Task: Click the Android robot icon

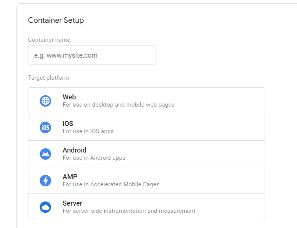Action: click(46, 154)
